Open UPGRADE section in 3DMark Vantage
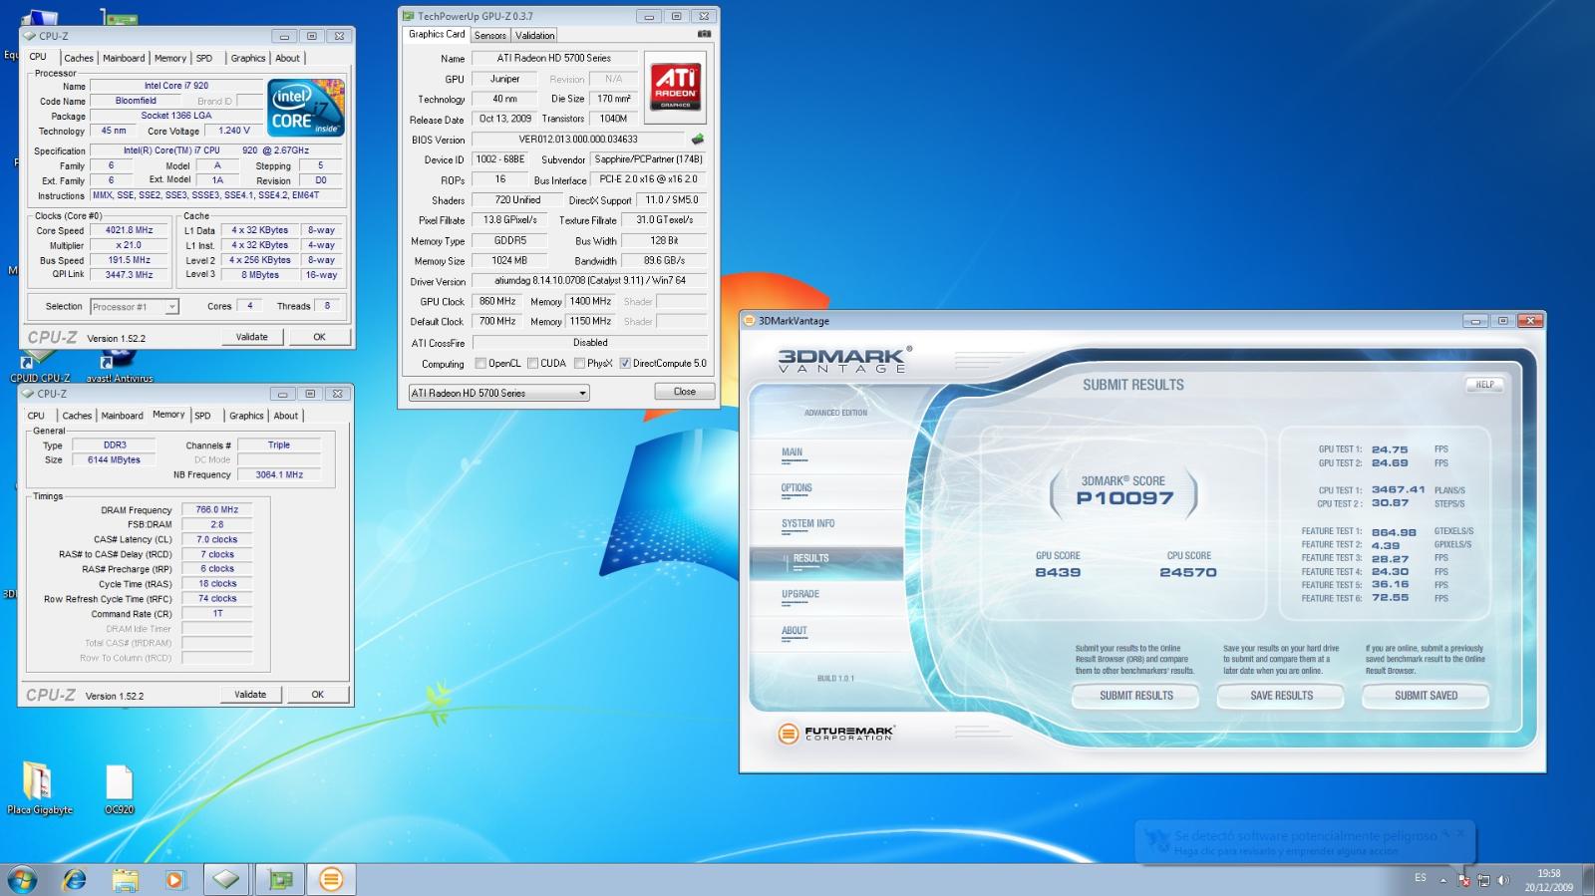 [x=800, y=594]
